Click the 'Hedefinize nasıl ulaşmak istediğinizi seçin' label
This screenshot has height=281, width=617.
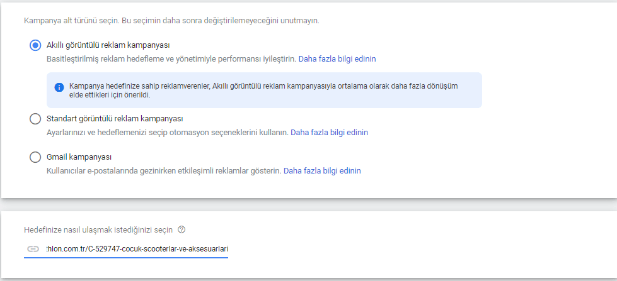98,229
